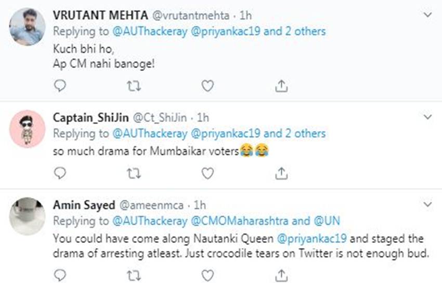Screen dimensions: 442x286
Task: Expand the menu arrow on Captain_ShiJin's tweet
Action: click(x=427, y=117)
